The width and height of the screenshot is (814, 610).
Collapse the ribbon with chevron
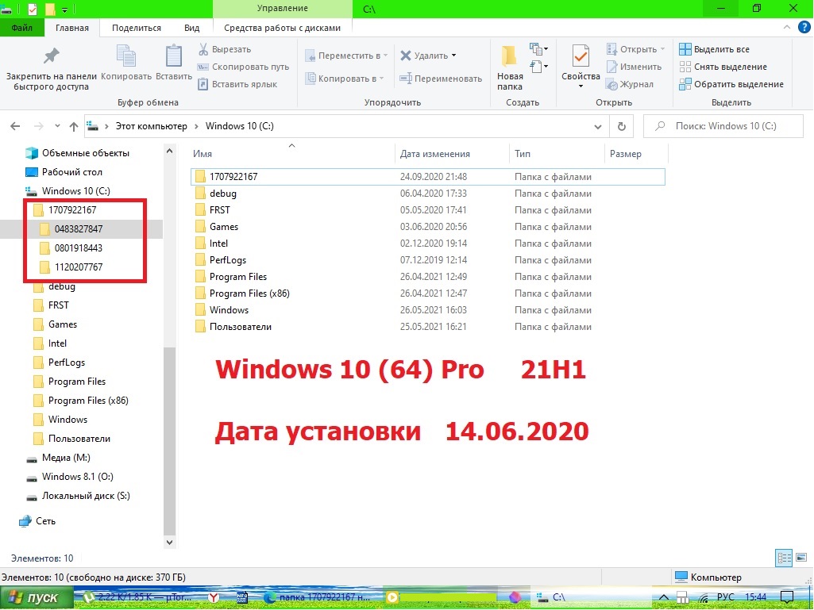tap(787, 28)
